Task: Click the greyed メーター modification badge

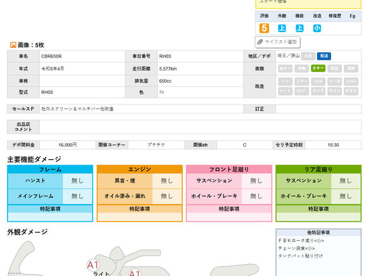Action: [x=334, y=81]
